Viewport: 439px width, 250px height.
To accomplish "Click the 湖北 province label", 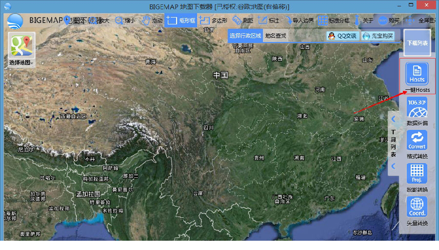I will click(x=302, y=116).
